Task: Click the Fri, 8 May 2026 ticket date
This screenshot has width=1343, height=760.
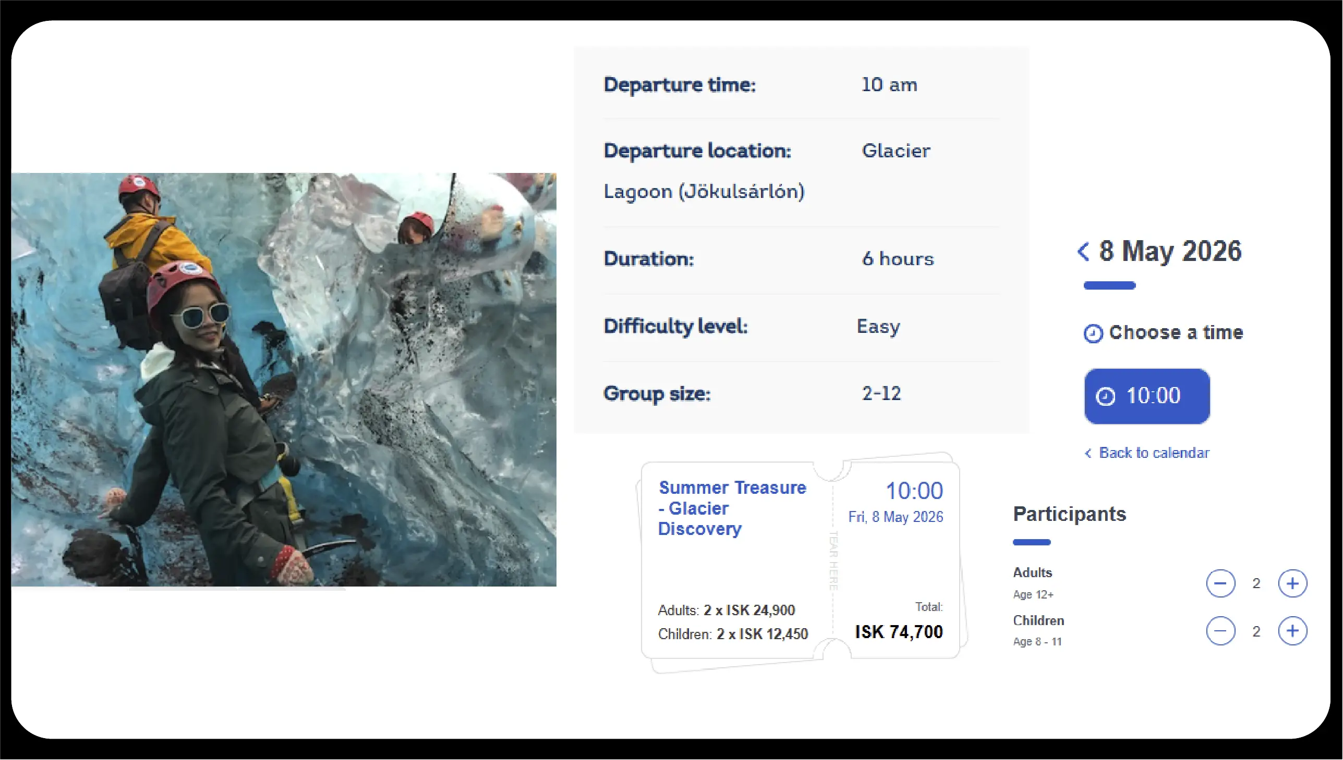Action: [895, 517]
